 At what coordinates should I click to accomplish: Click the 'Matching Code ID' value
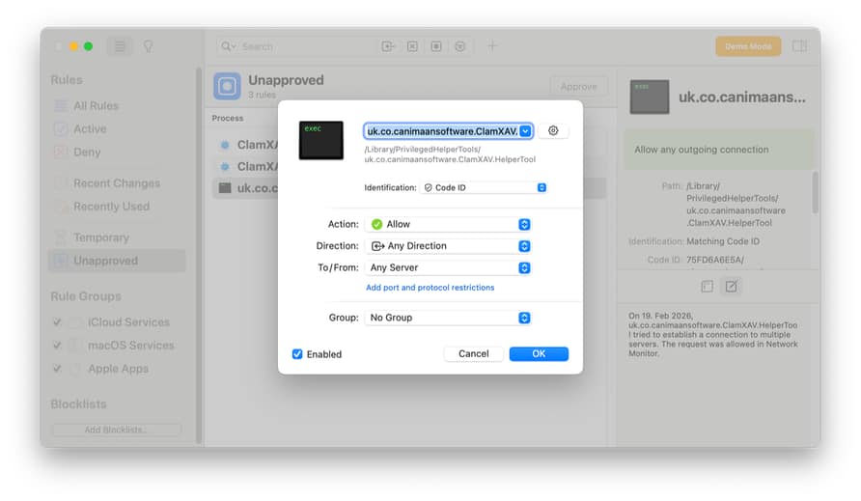tap(723, 241)
